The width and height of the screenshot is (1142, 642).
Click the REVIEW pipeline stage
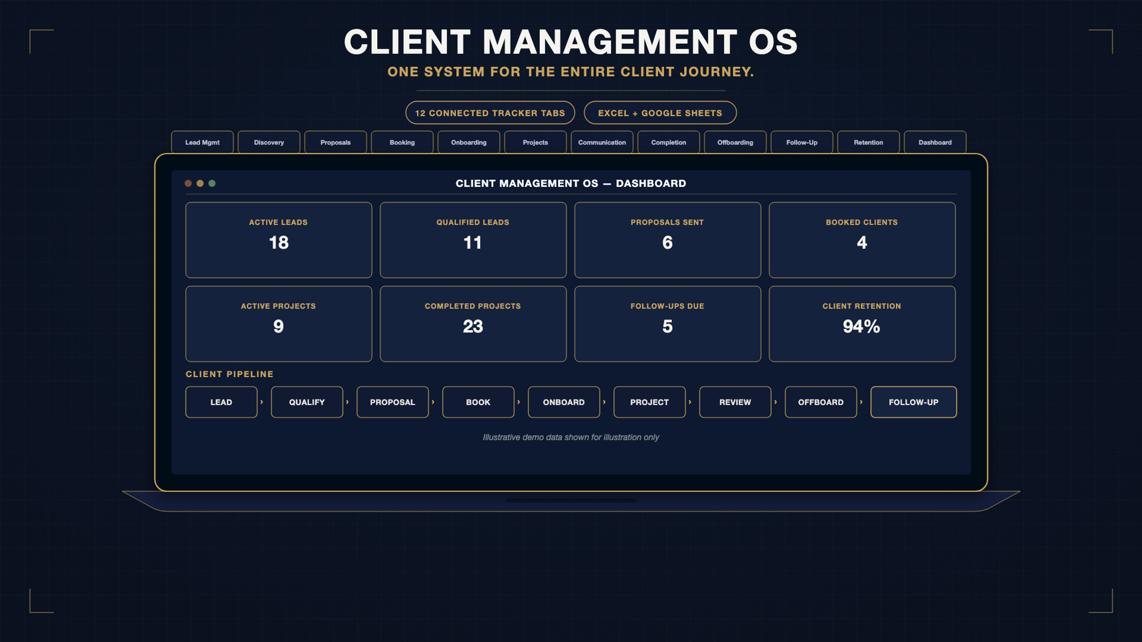[735, 402]
